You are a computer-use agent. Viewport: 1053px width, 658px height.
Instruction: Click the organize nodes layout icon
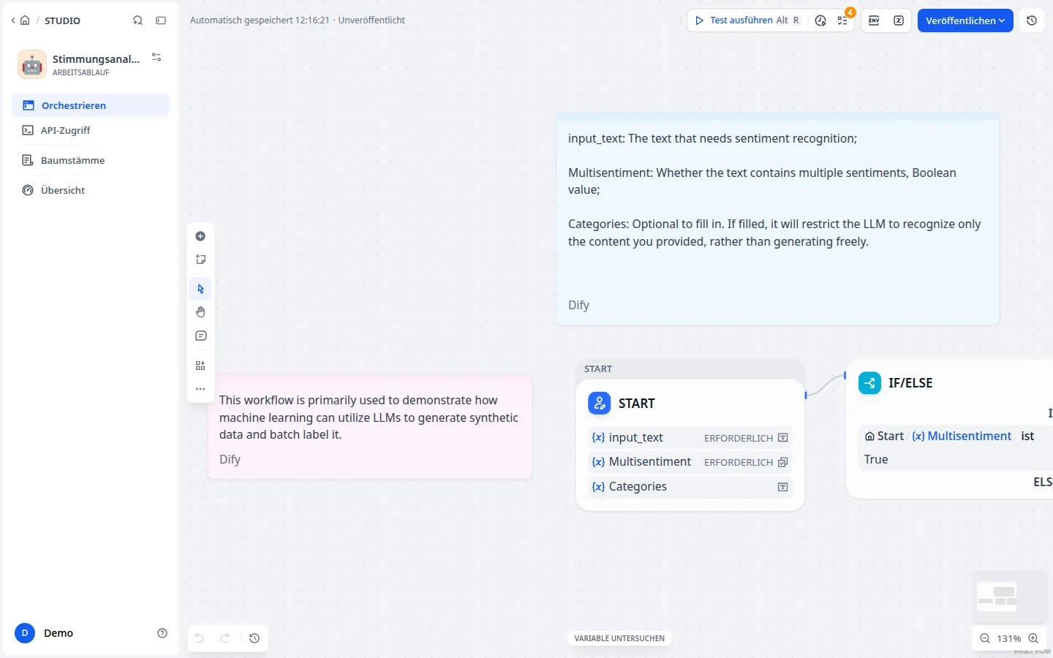pyautogui.click(x=200, y=366)
